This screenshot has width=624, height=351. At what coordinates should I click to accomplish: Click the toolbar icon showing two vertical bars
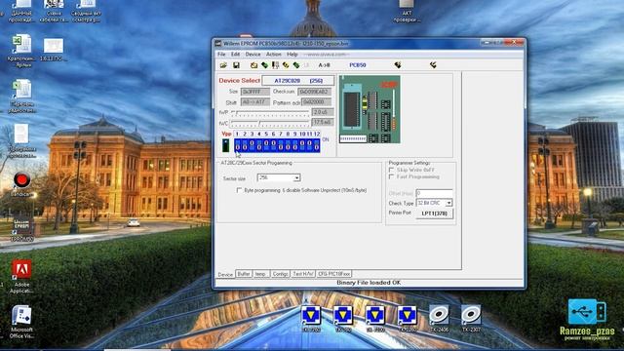(x=275, y=65)
